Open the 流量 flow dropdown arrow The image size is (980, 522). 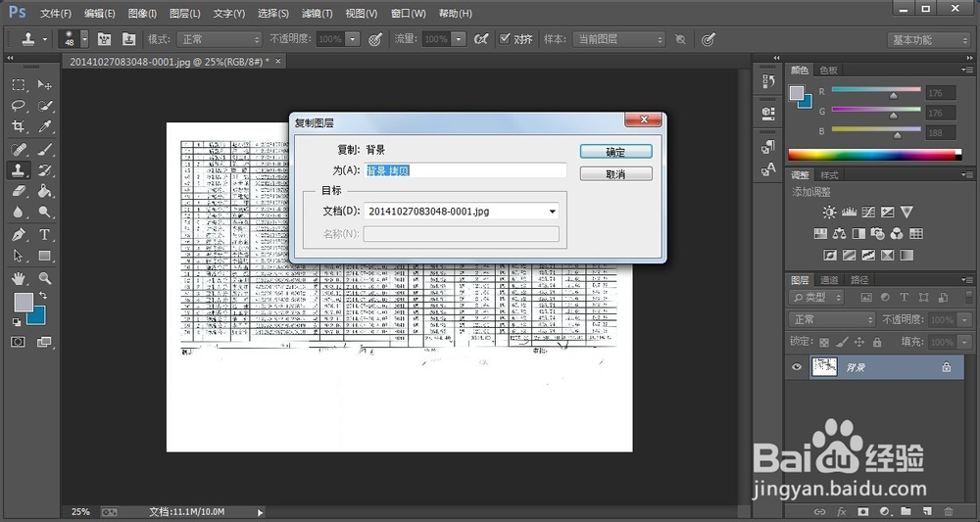coord(460,39)
